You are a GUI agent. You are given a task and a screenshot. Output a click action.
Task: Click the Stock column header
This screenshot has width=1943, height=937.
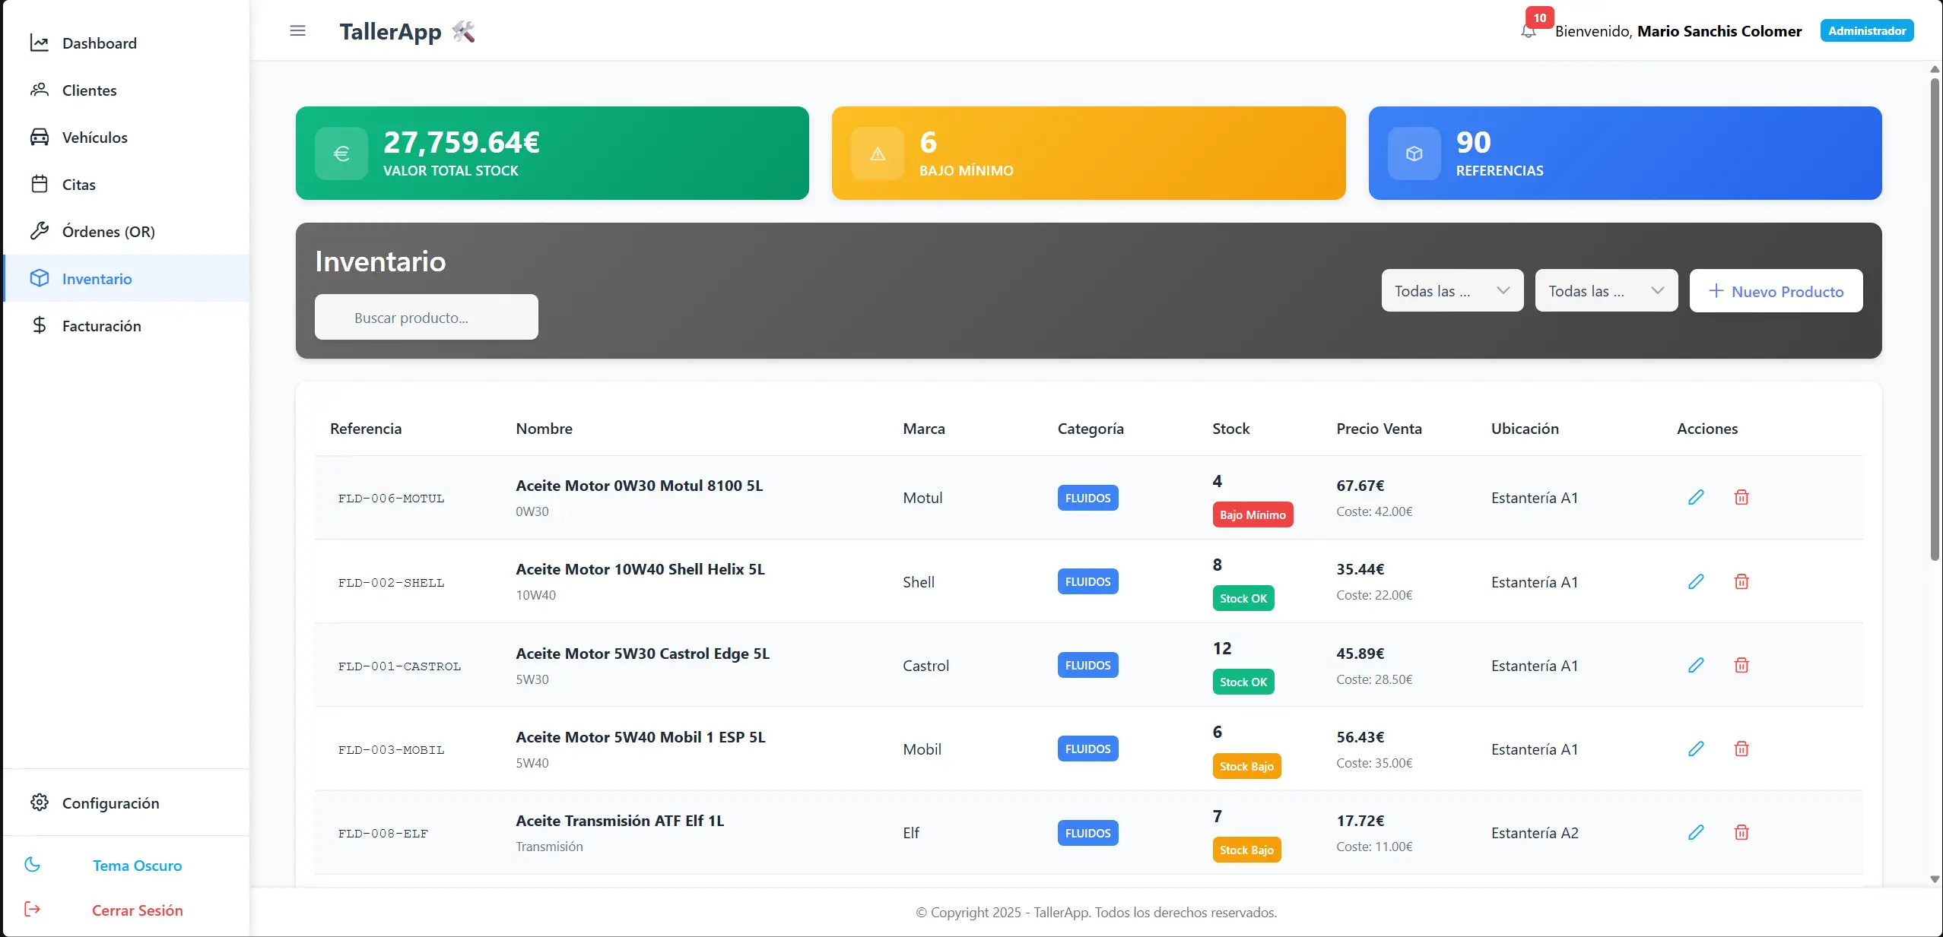coord(1230,429)
